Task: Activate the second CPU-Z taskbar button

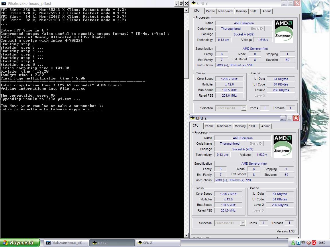Action: point(158,243)
